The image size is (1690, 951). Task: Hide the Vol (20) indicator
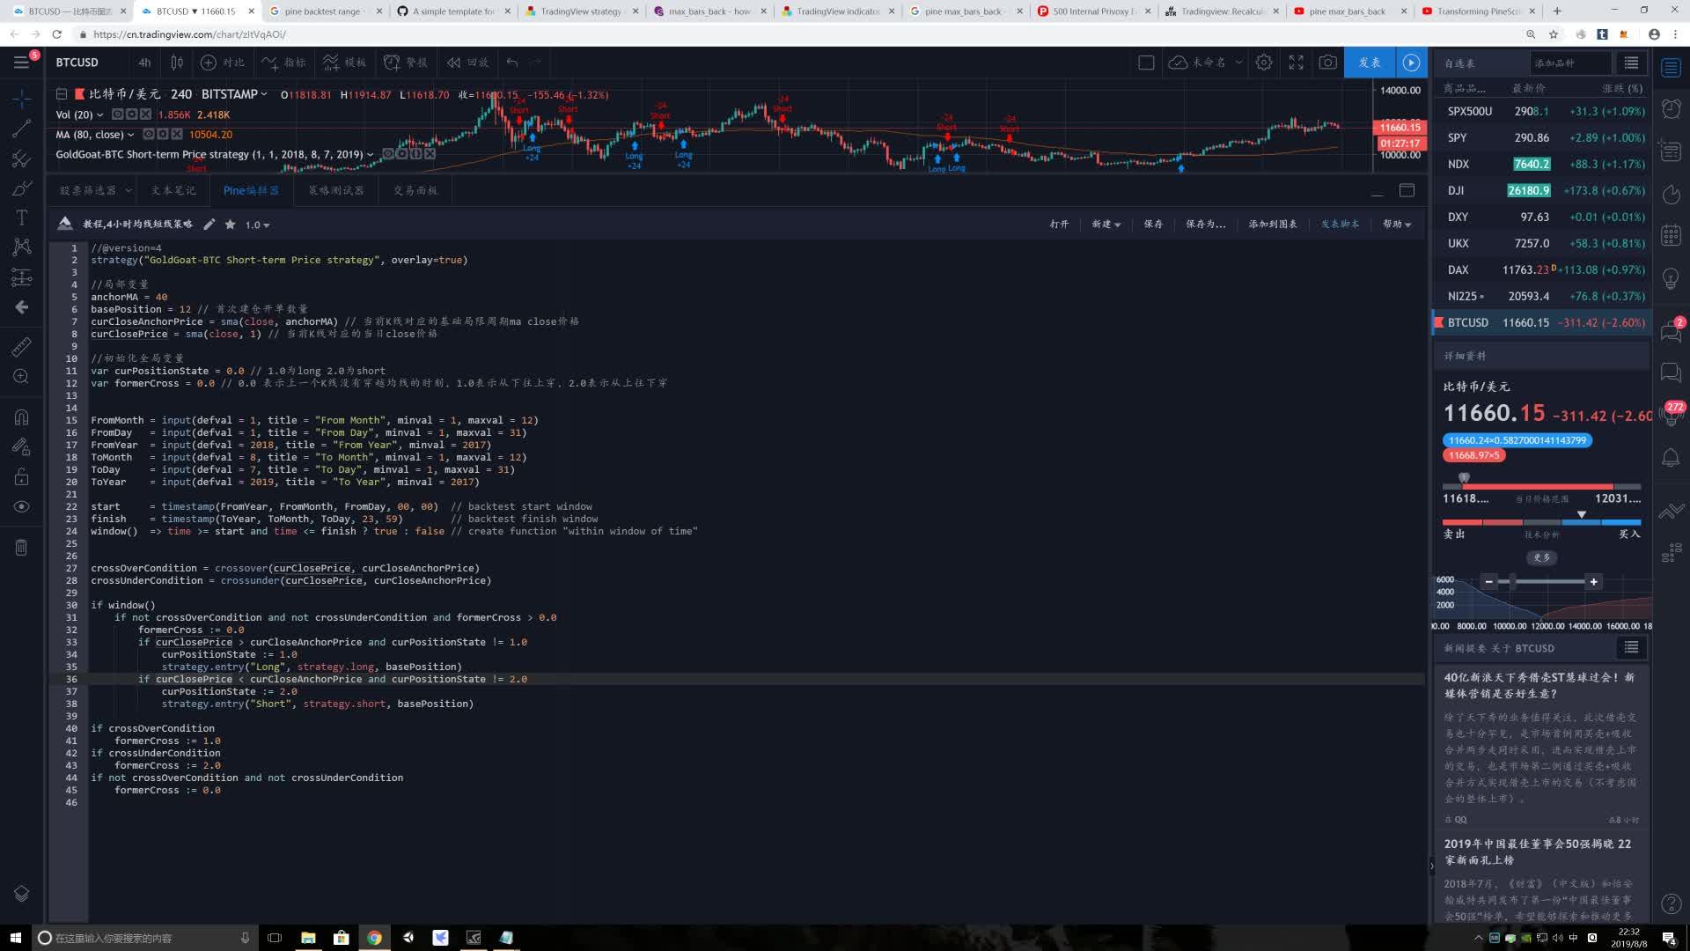tap(117, 114)
